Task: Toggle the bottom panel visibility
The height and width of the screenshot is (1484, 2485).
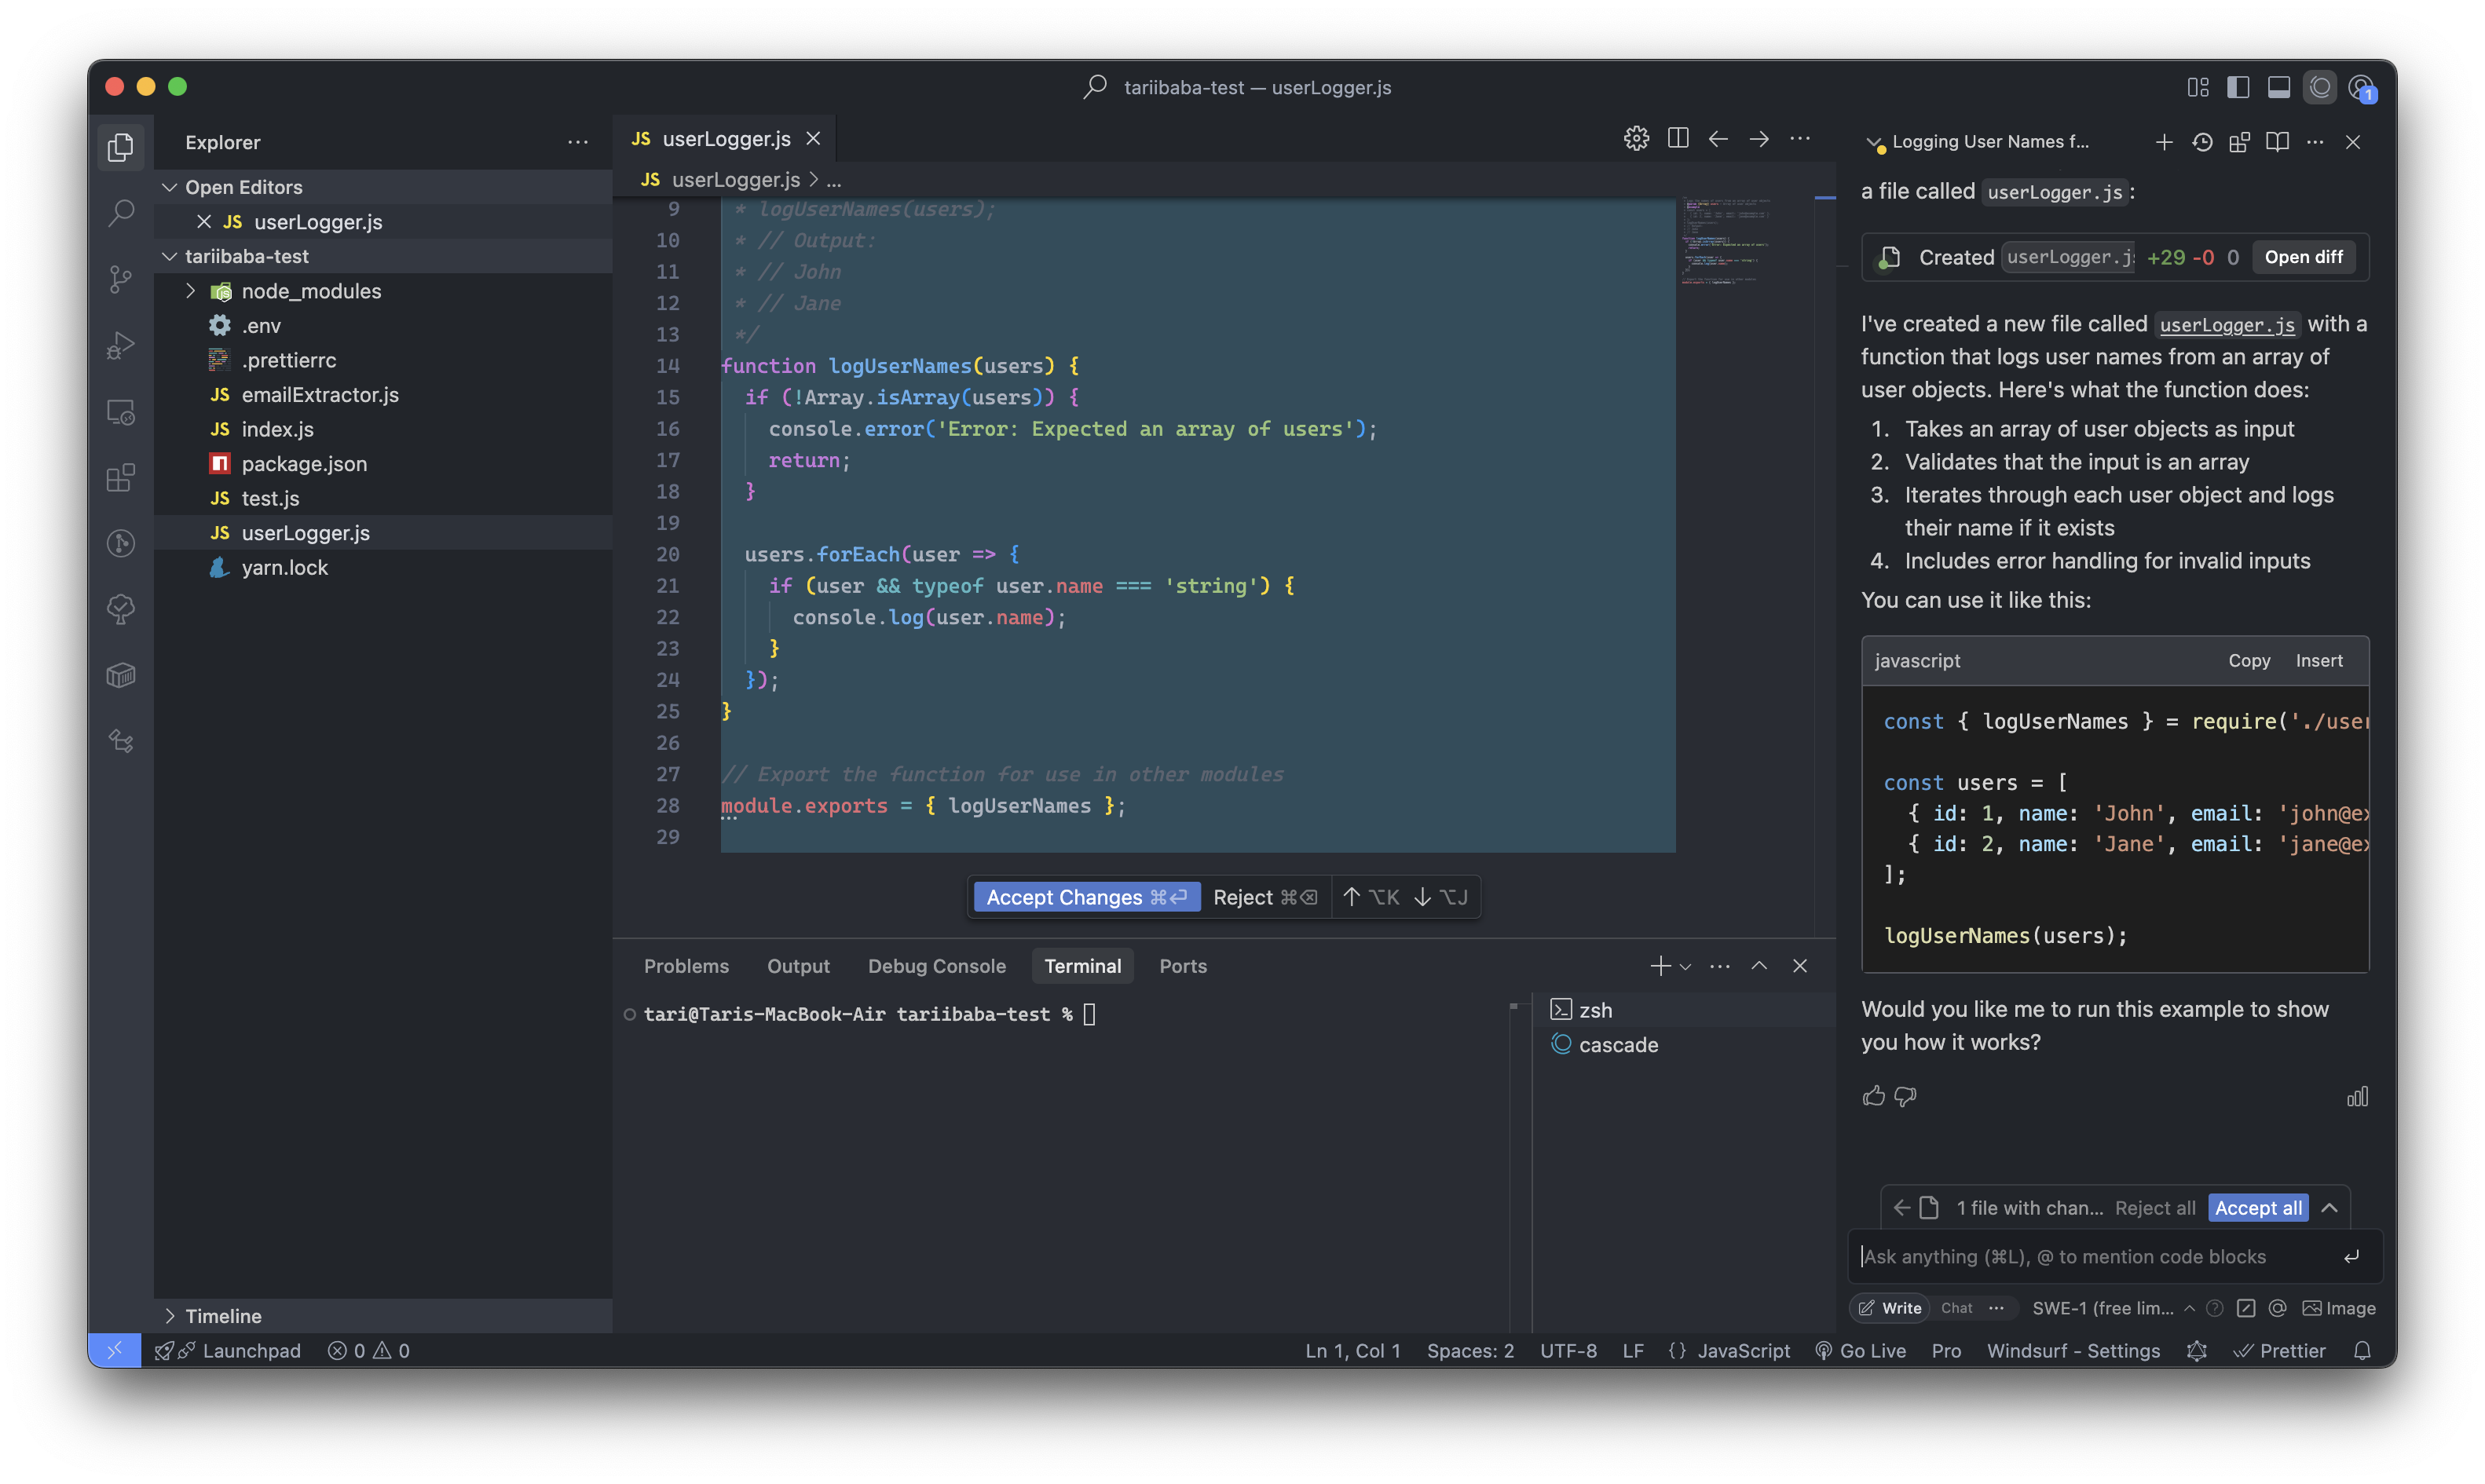Action: coord(2279,87)
